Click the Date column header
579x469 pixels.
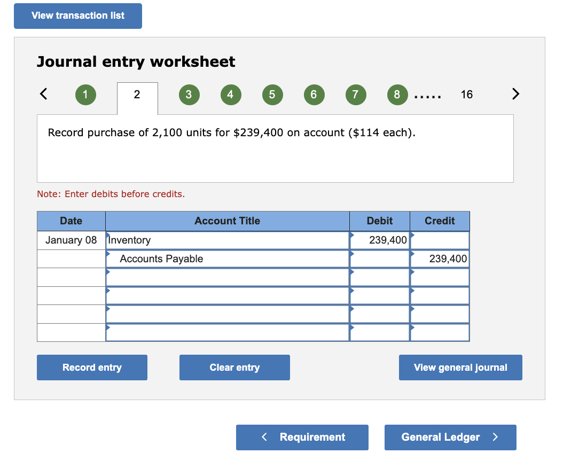pyautogui.click(x=71, y=221)
